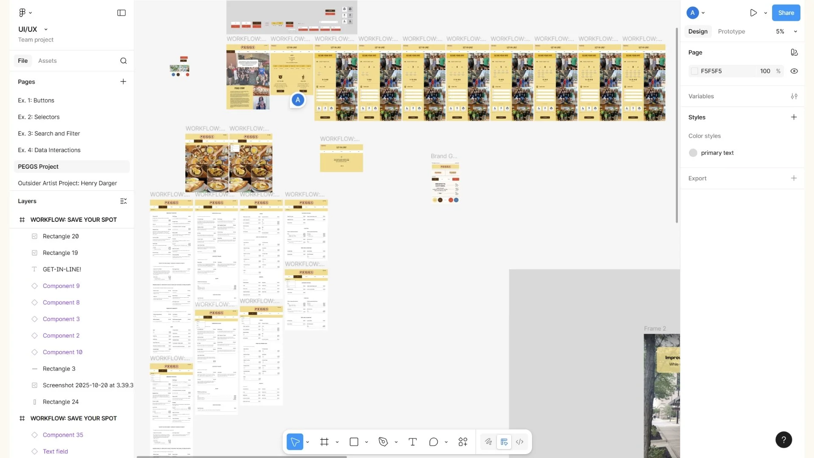
Task: Open the Rectangle shape tools dropdown arrow
Action: point(366,442)
